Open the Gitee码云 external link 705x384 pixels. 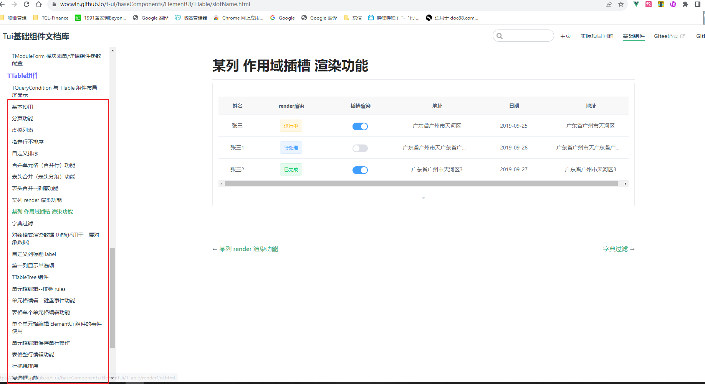pyautogui.click(x=669, y=36)
